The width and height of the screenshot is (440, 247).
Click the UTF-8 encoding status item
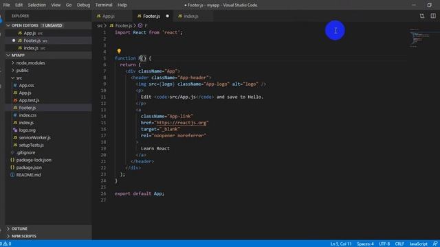384,244
